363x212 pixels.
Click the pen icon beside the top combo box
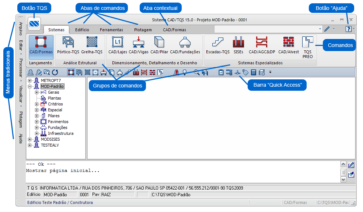[x=327, y=29]
